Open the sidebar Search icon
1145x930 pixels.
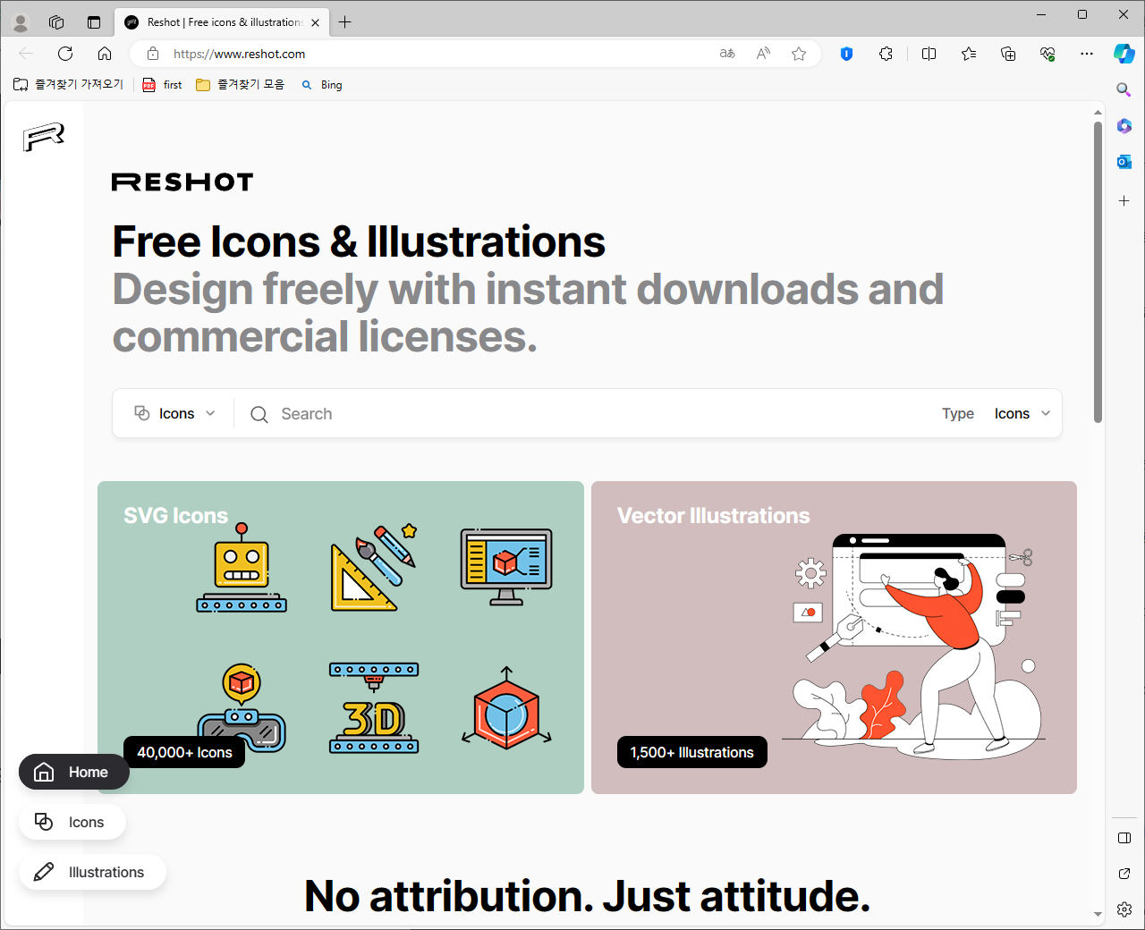1124,89
